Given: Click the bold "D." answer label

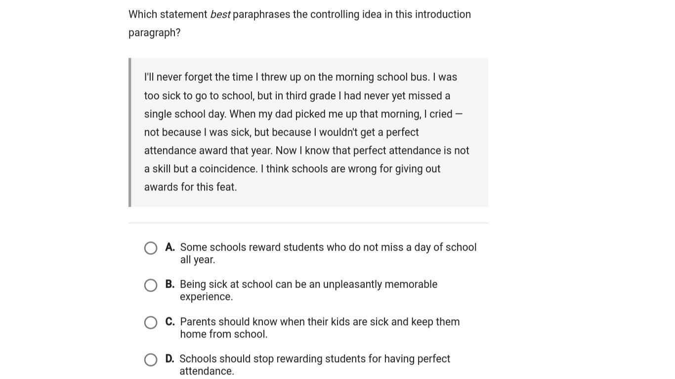Looking at the screenshot, I should click(x=169, y=359).
